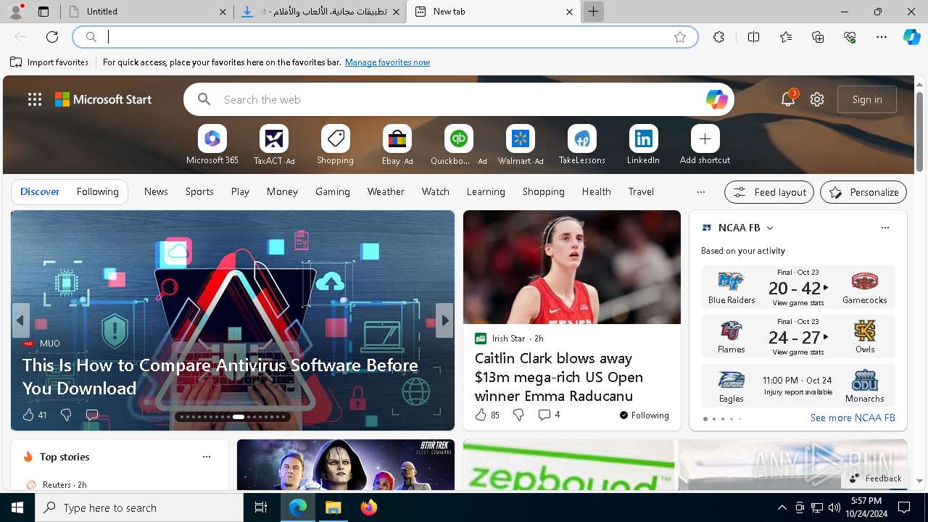Open notifications bell
This screenshot has height=522, width=928.
[788, 99]
